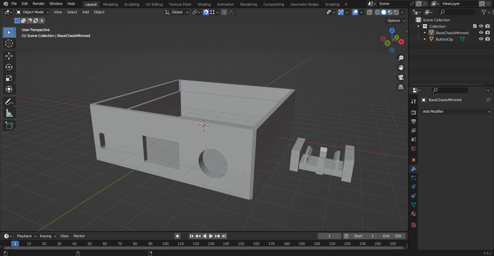Toggle proportional editing button
This screenshot has width=494, height=256.
[x=224, y=12]
